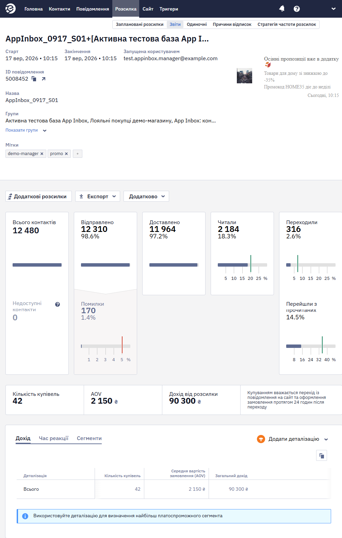Image resolution: width=342 pixels, height=538 pixels.
Task: Open the eSputnik logo home icon
Action: click(x=11, y=9)
